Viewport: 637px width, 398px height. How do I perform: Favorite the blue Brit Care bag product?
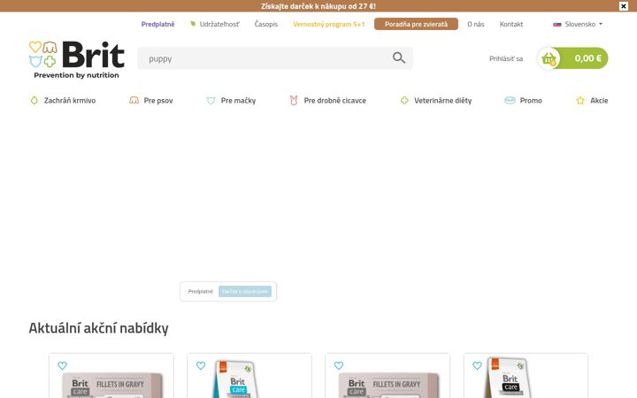[x=201, y=365]
